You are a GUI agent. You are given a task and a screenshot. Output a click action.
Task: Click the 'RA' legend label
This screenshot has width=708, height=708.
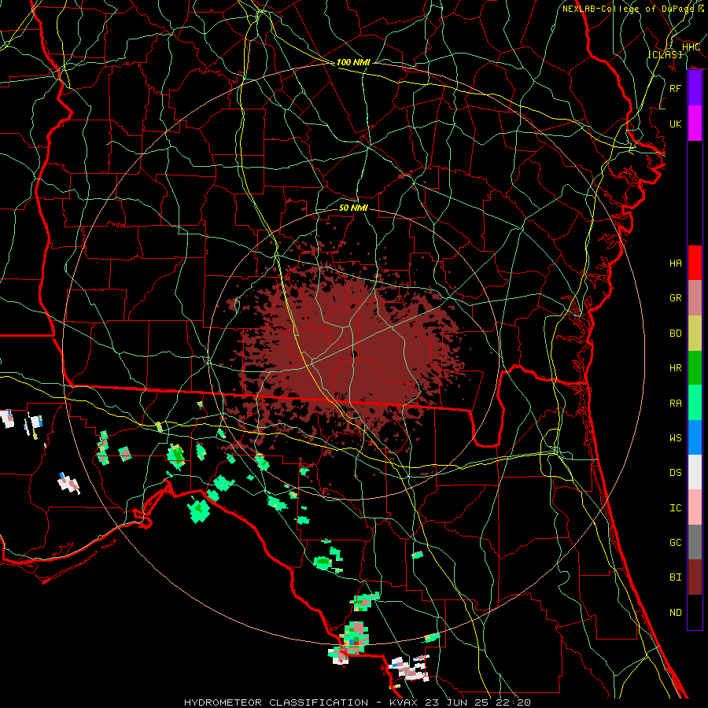coord(675,404)
